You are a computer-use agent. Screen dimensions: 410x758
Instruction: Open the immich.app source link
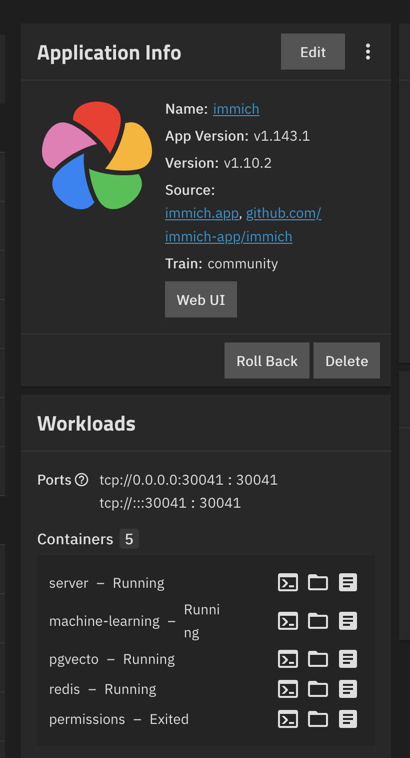[x=201, y=213]
